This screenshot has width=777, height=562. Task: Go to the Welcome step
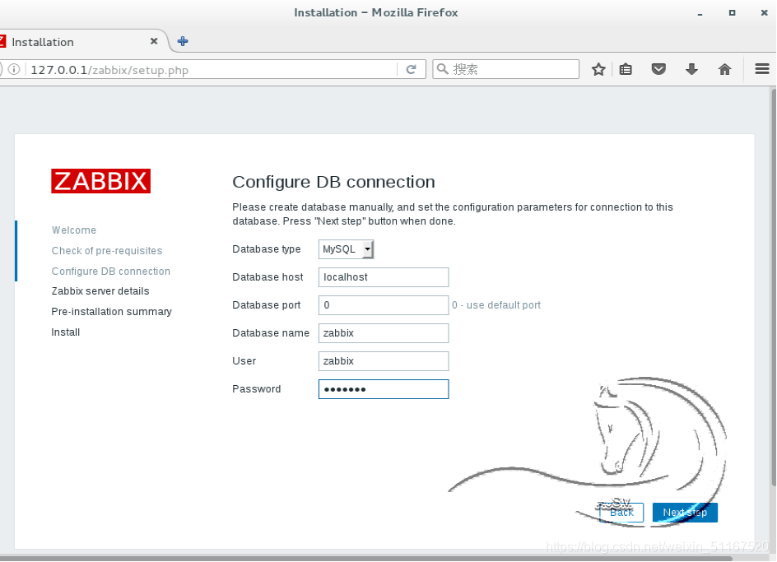(74, 230)
